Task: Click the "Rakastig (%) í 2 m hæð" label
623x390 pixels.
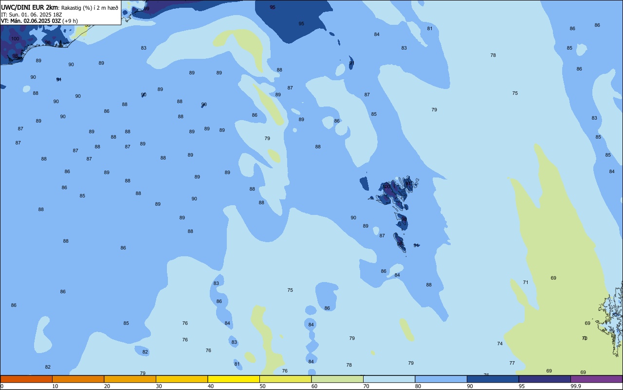Action: (x=90, y=7)
